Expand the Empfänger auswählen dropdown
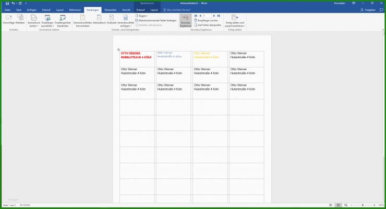 pyautogui.click(x=47, y=20)
